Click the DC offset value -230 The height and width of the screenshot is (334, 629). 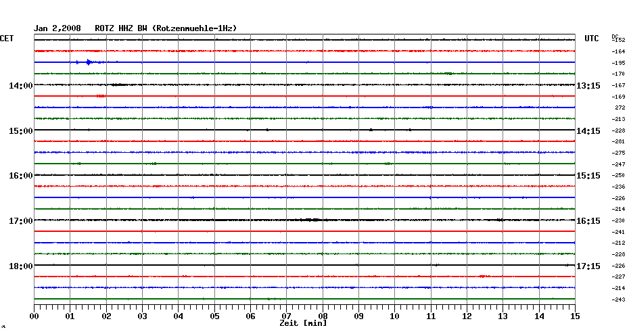click(x=619, y=220)
